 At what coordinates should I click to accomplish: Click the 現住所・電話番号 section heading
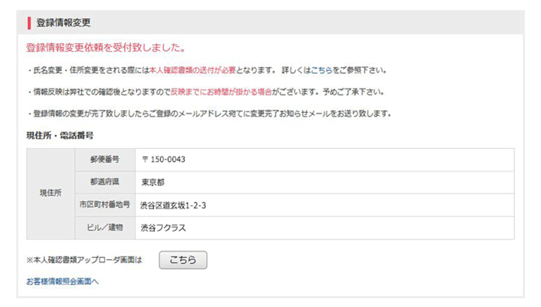(60, 136)
